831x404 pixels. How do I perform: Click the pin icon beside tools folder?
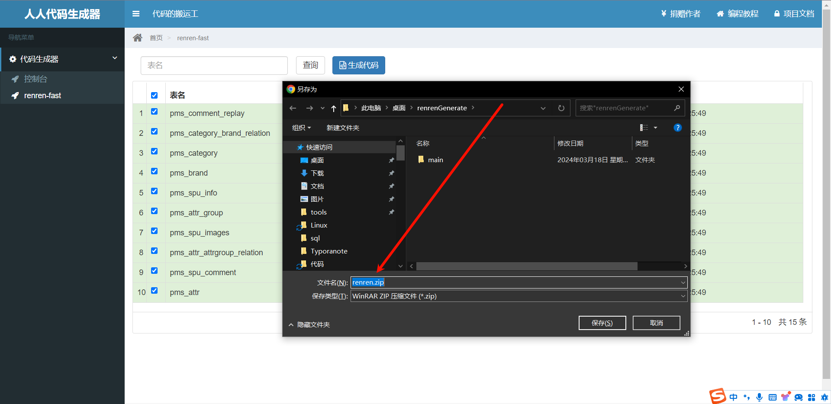click(391, 212)
